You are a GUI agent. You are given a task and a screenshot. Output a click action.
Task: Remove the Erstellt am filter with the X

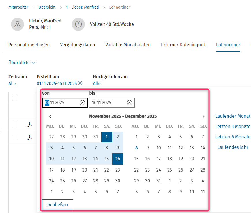(x=80, y=83)
